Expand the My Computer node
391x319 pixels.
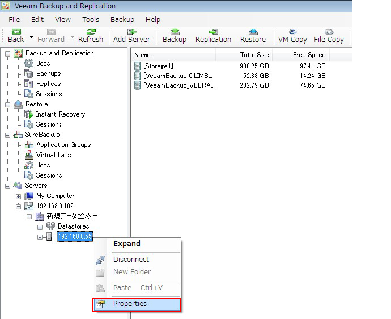pyautogui.click(x=18, y=197)
